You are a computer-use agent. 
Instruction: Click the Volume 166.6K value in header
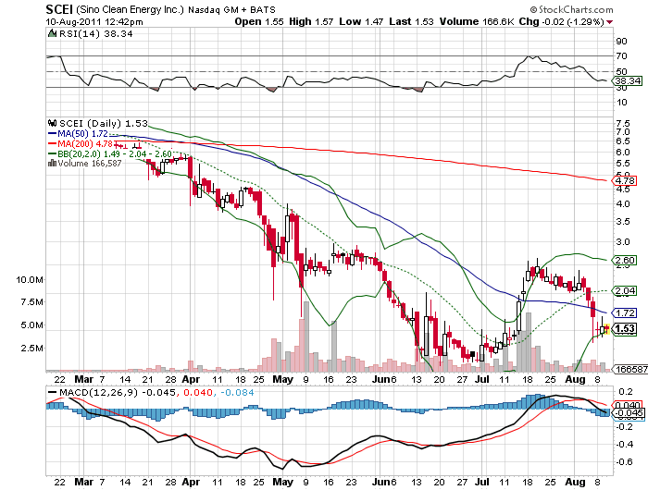click(x=477, y=22)
